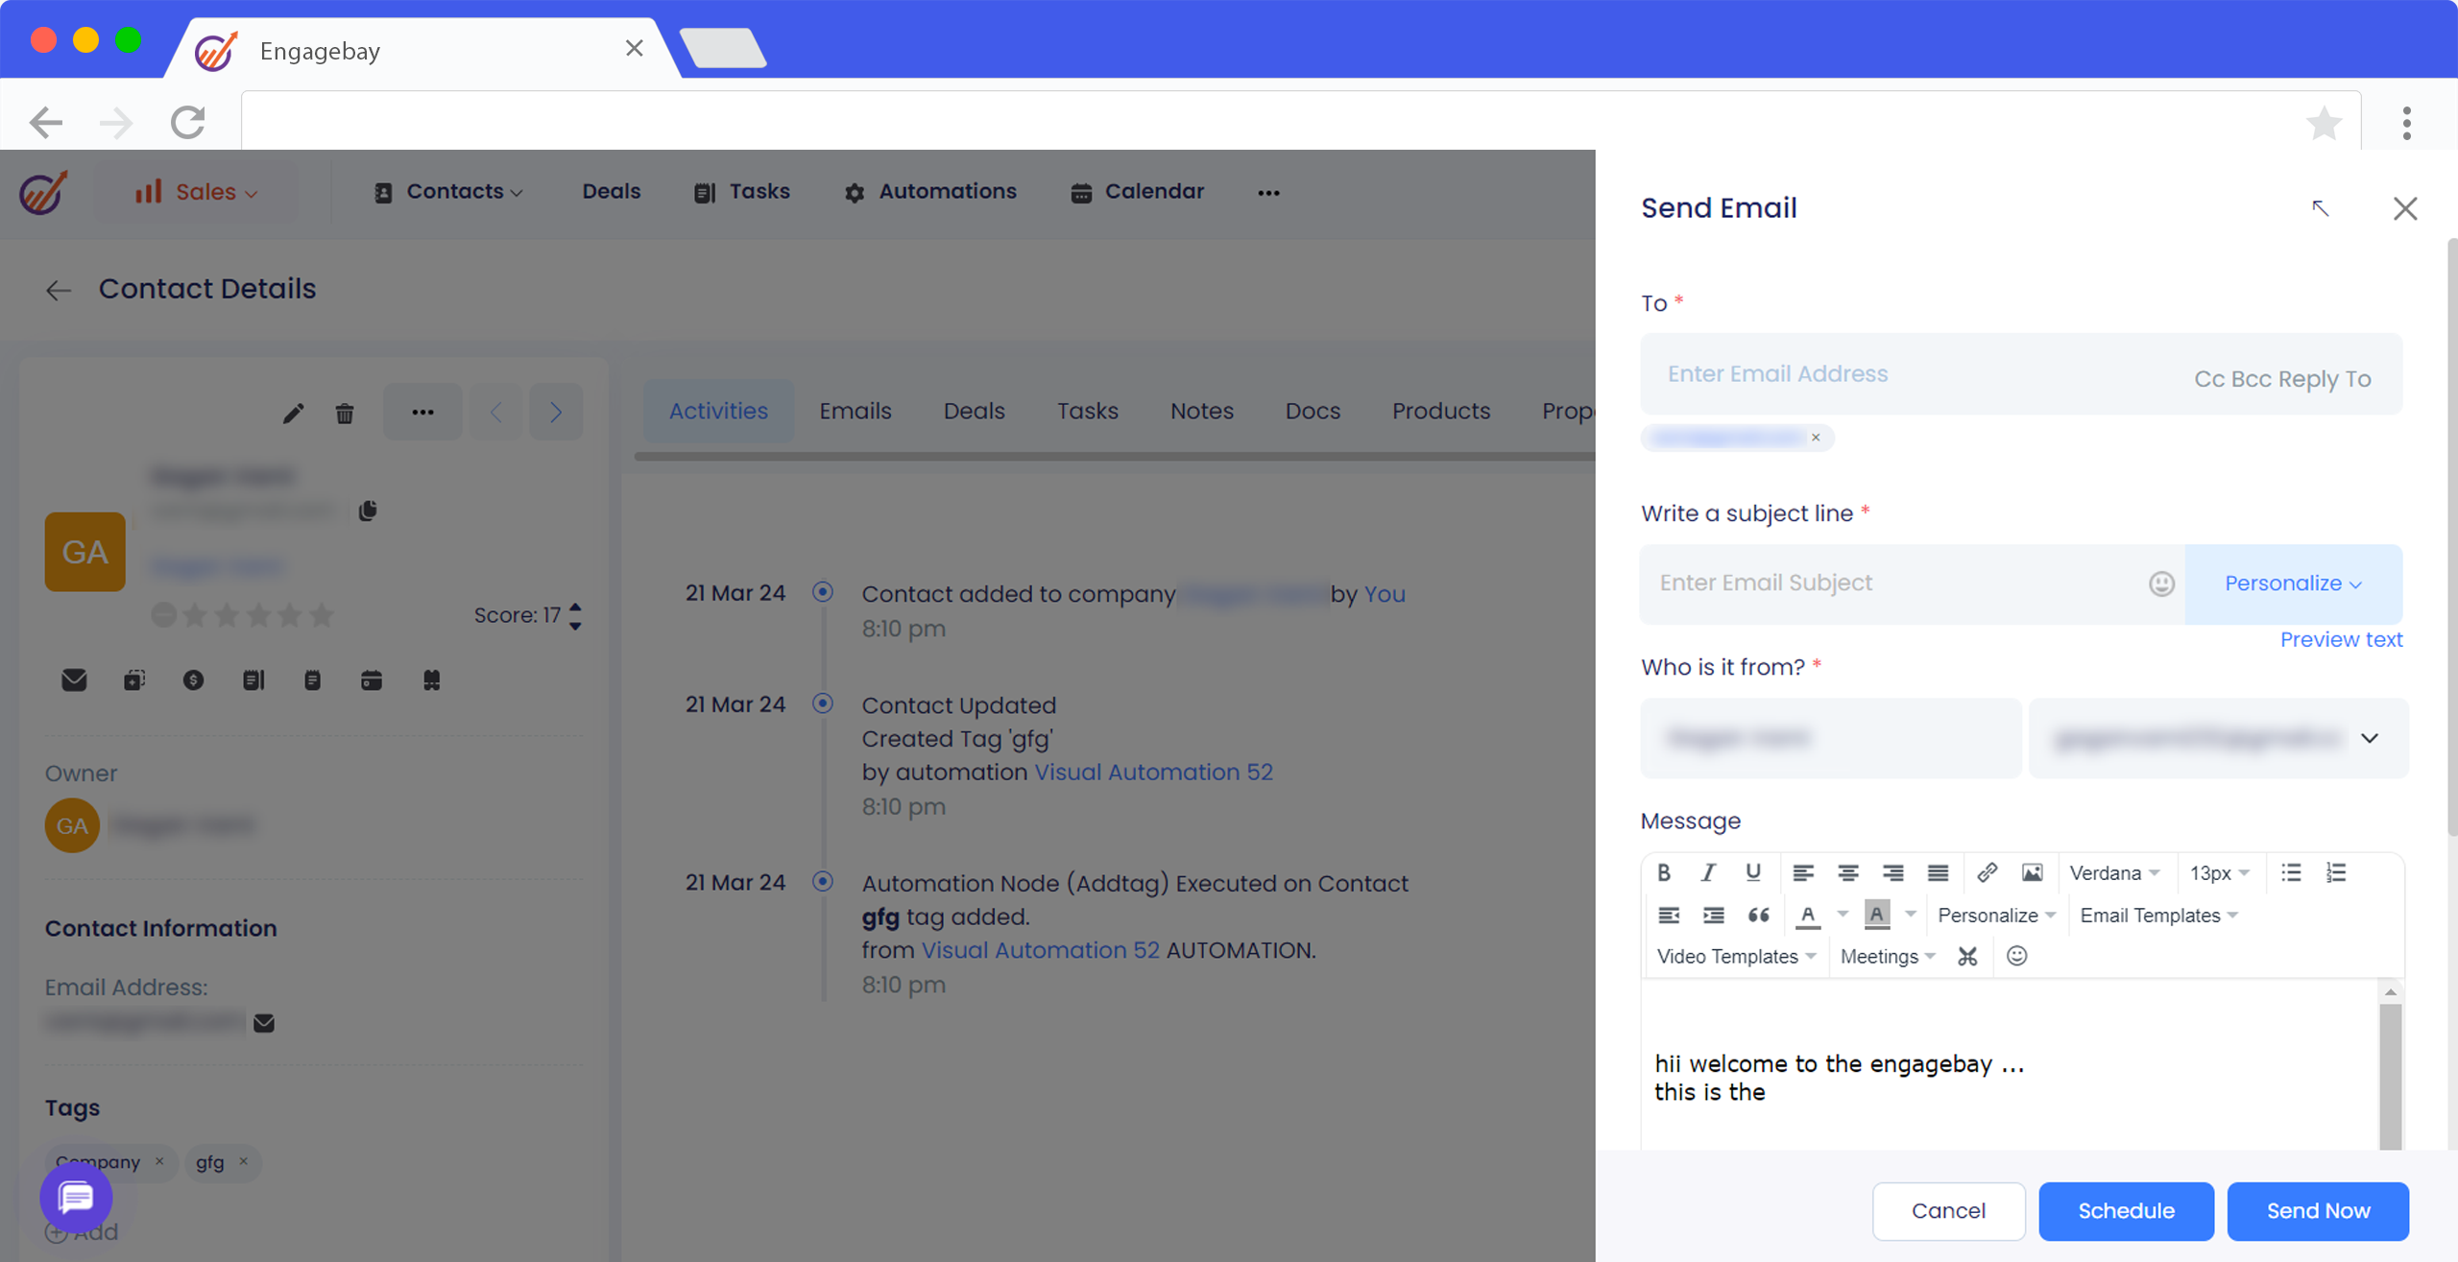Close the Send Email panel
The image size is (2458, 1262).
coord(2404,208)
